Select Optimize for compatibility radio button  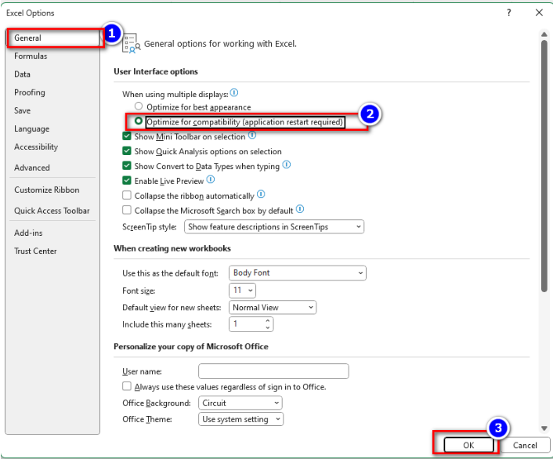[x=139, y=121]
